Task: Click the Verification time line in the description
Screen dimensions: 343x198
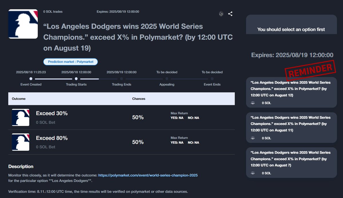Action: coord(98,191)
